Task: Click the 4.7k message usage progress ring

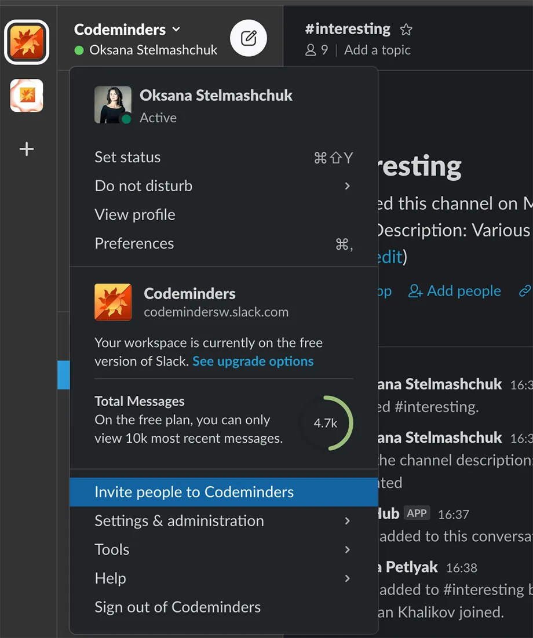Action: point(326,423)
